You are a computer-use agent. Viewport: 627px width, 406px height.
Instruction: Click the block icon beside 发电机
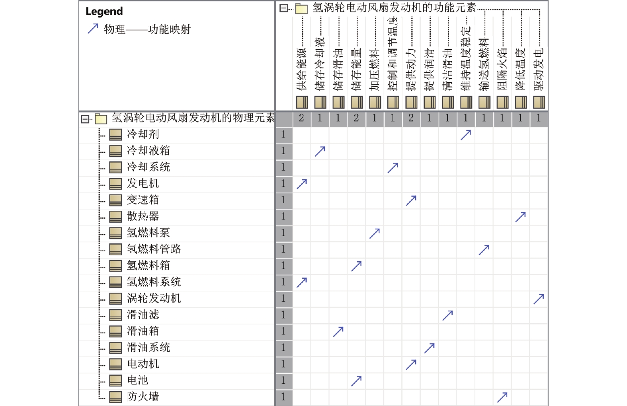pyautogui.click(x=115, y=184)
